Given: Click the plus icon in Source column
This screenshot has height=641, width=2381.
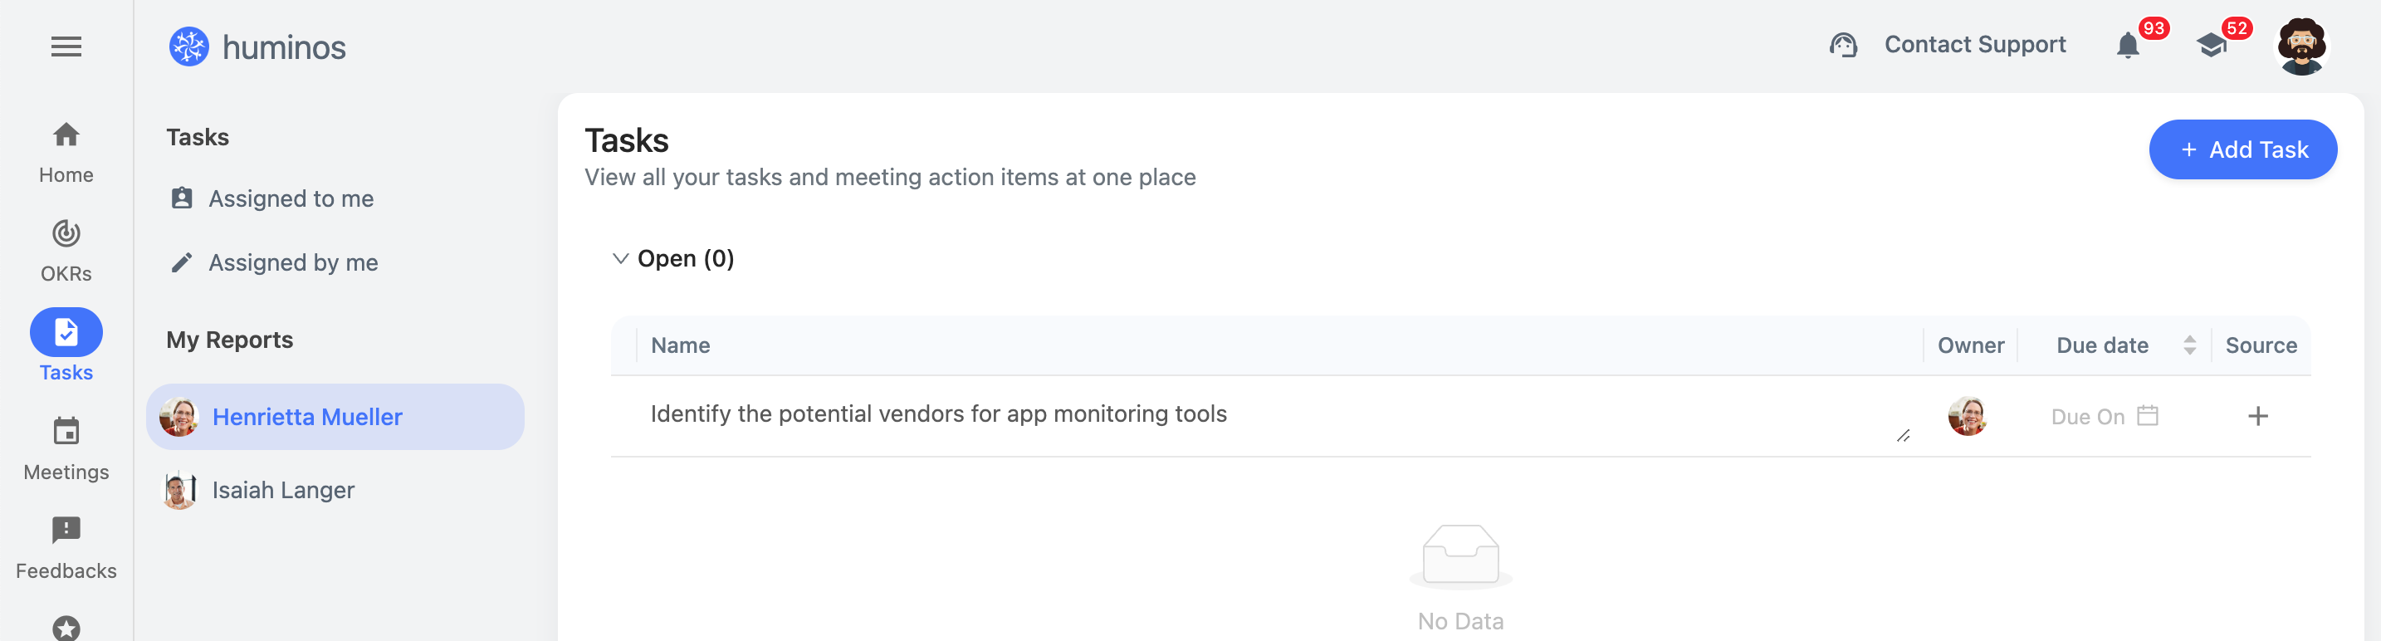Looking at the screenshot, I should (x=2258, y=416).
